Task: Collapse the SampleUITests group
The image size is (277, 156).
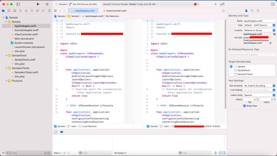Action: 7,68
